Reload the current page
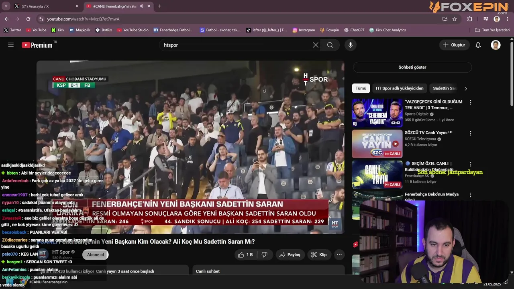 28,19
